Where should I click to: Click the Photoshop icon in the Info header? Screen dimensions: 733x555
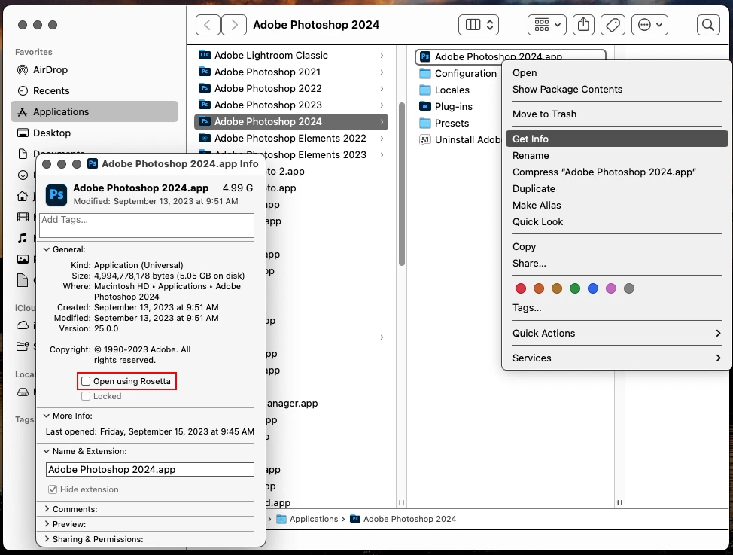[x=56, y=194]
